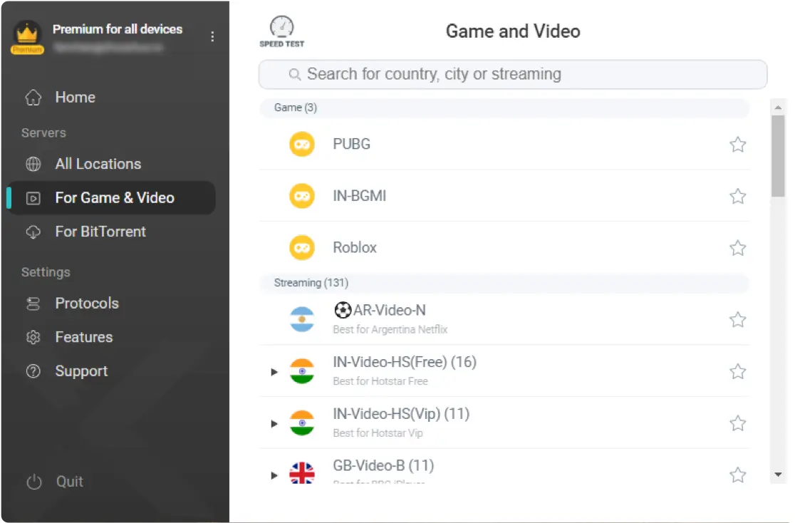Star the GB-Video-B server group
Viewport: 795px width, 523px height.
click(738, 475)
